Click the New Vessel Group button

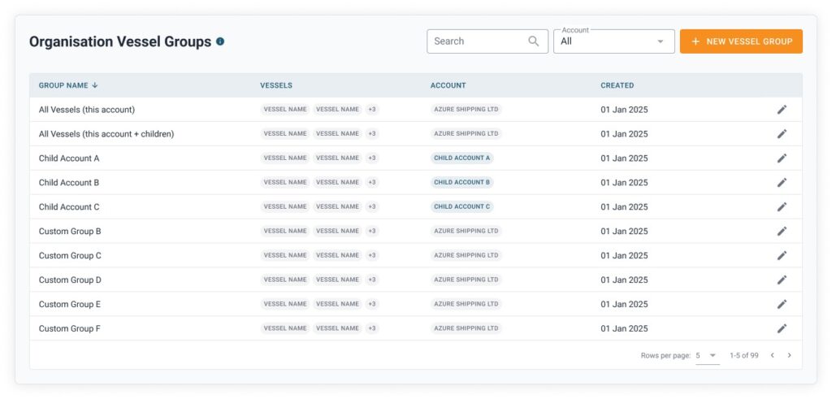coord(741,41)
